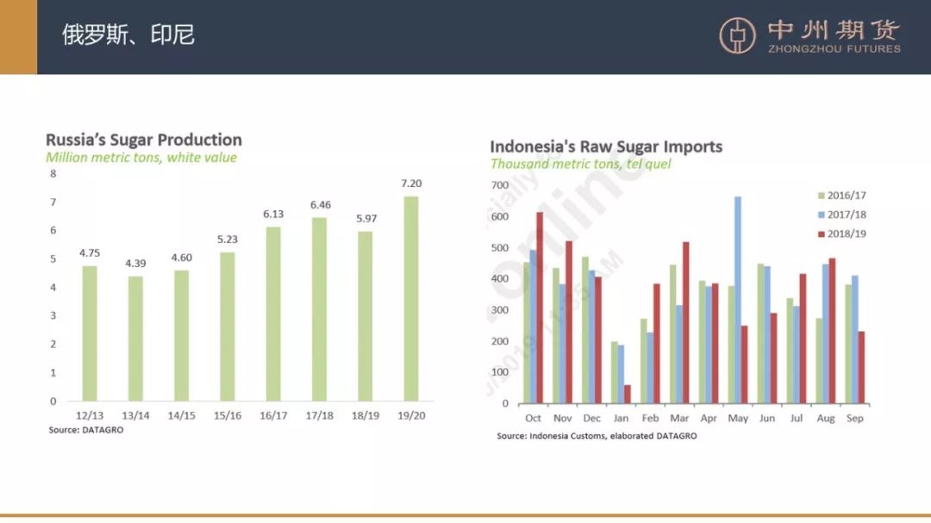Click 'Source: Indonesia Customs, elaborated DATAGRO' text

click(597, 436)
